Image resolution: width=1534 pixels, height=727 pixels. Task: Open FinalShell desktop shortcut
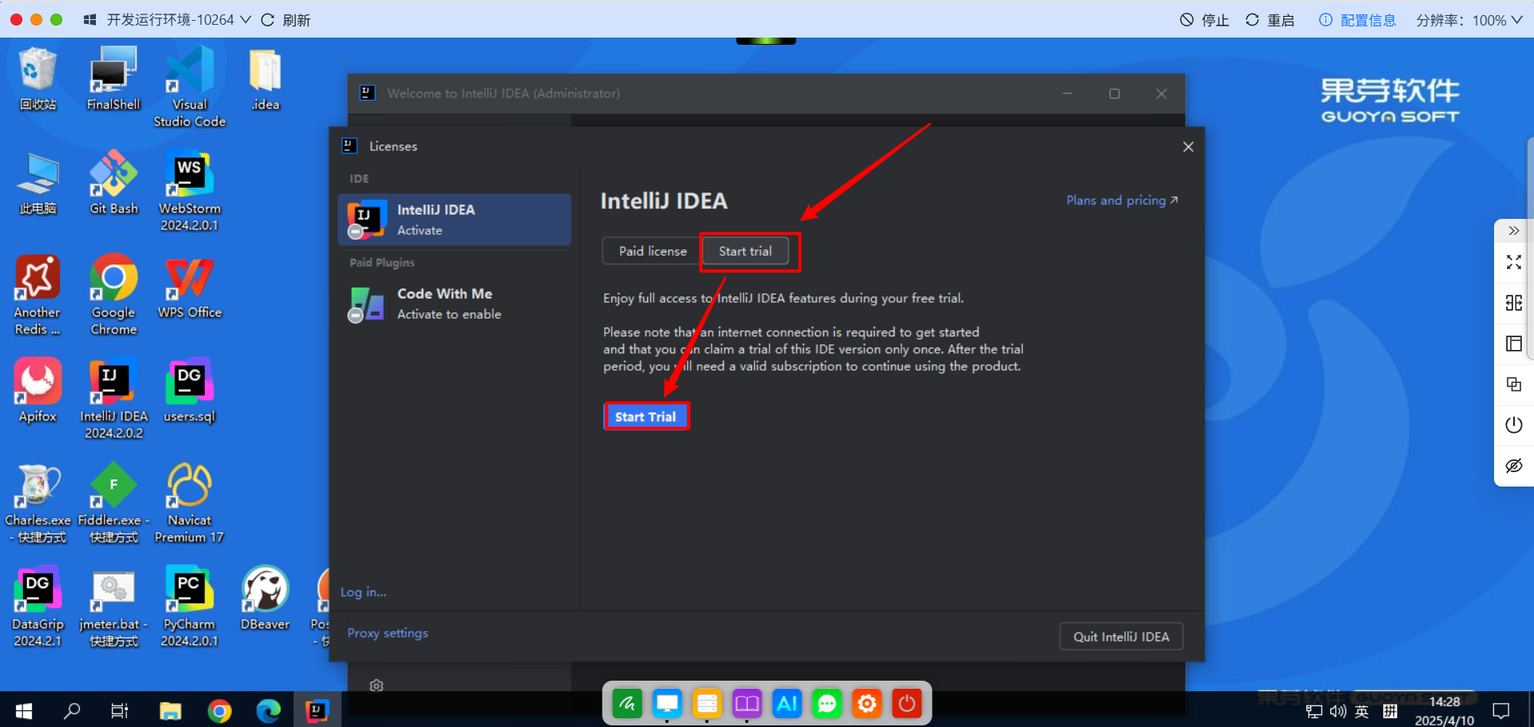[x=113, y=78]
